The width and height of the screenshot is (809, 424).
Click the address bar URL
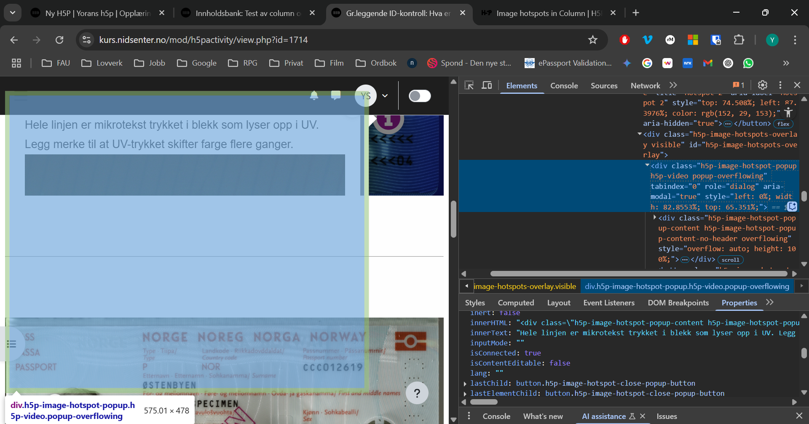204,40
